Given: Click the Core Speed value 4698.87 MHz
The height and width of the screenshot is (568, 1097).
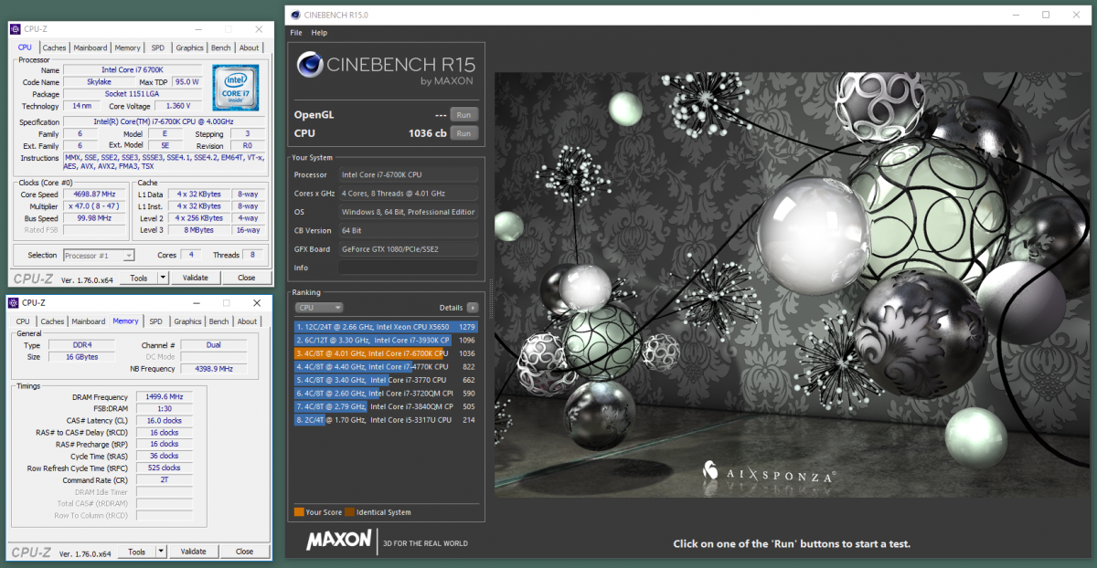Looking at the screenshot, I should tap(95, 195).
